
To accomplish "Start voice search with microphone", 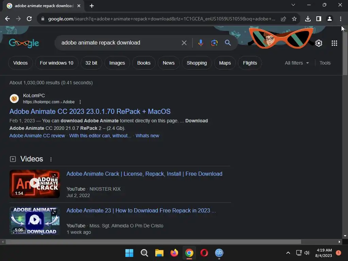I will pos(201,43).
